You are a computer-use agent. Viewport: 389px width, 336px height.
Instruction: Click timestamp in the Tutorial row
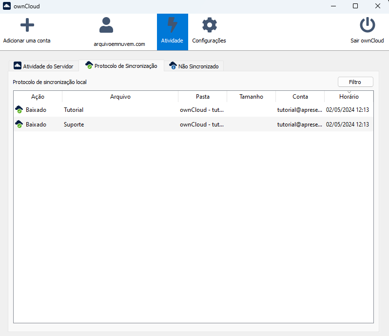pyautogui.click(x=348, y=110)
